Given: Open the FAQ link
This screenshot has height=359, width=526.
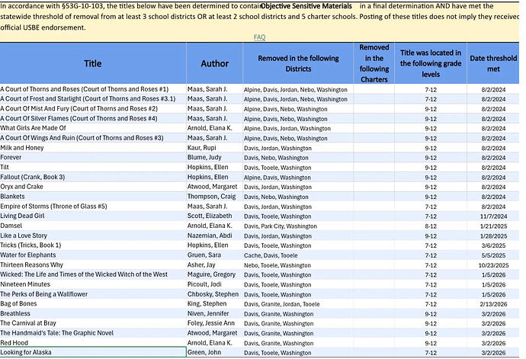Looking at the screenshot, I should 259,37.
